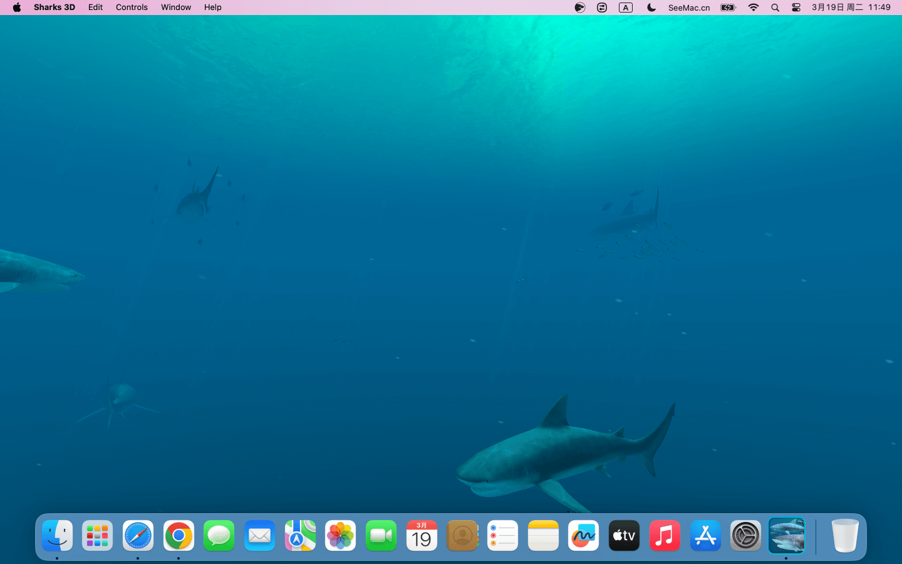Open Control Center in menu bar
902x564 pixels.
(796, 8)
